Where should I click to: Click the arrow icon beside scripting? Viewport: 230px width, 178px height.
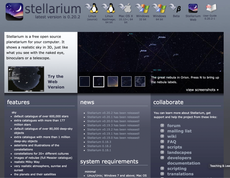(x=162, y=168)
